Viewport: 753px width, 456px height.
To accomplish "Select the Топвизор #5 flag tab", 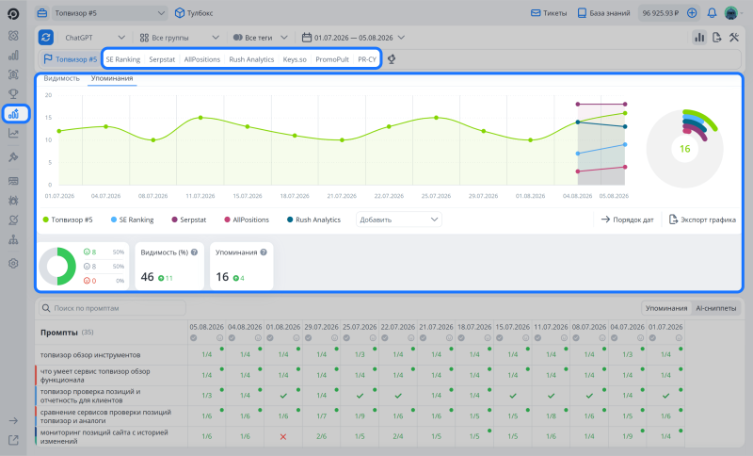I will pos(70,59).
